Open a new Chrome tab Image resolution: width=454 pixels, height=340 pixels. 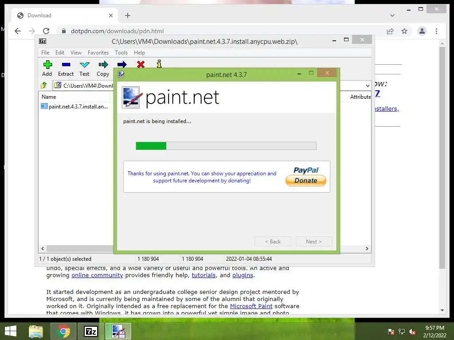coord(128,15)
